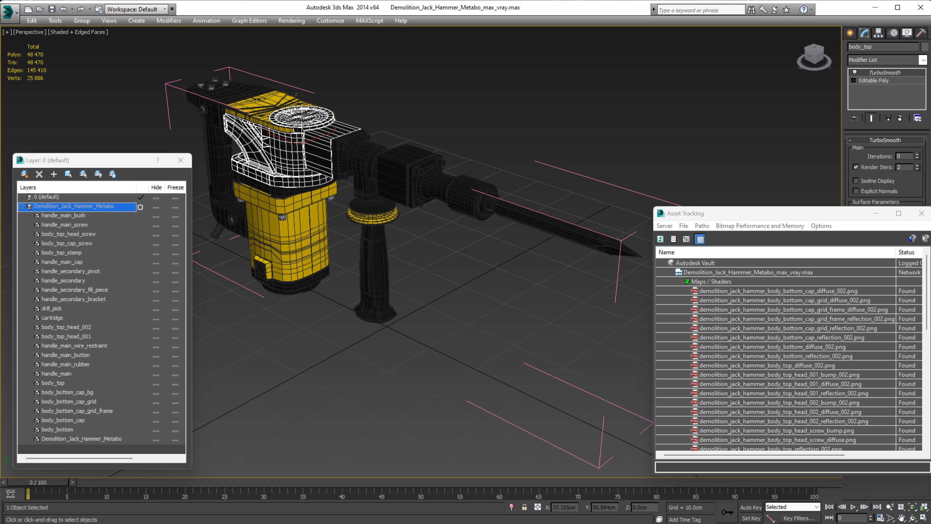Open the Motion command panel tab
This screenshot has width=931, height=524.
click(x=893, y=33)
